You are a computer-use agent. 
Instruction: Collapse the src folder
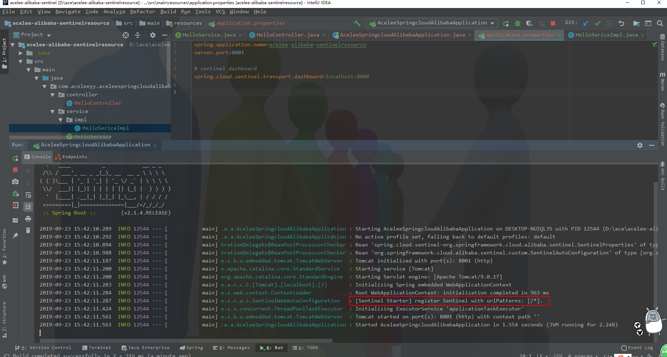tap(20, 61)
